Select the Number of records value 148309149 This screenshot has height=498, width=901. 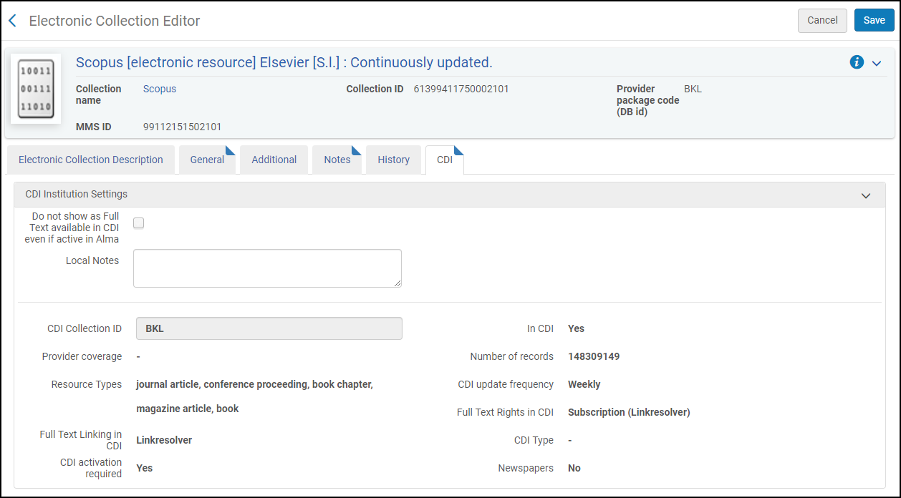[x=594, y=356]
